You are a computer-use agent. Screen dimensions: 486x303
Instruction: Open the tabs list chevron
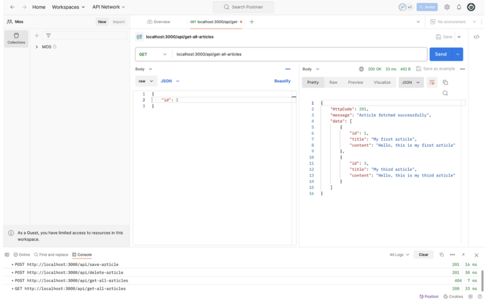coord(418,22)
